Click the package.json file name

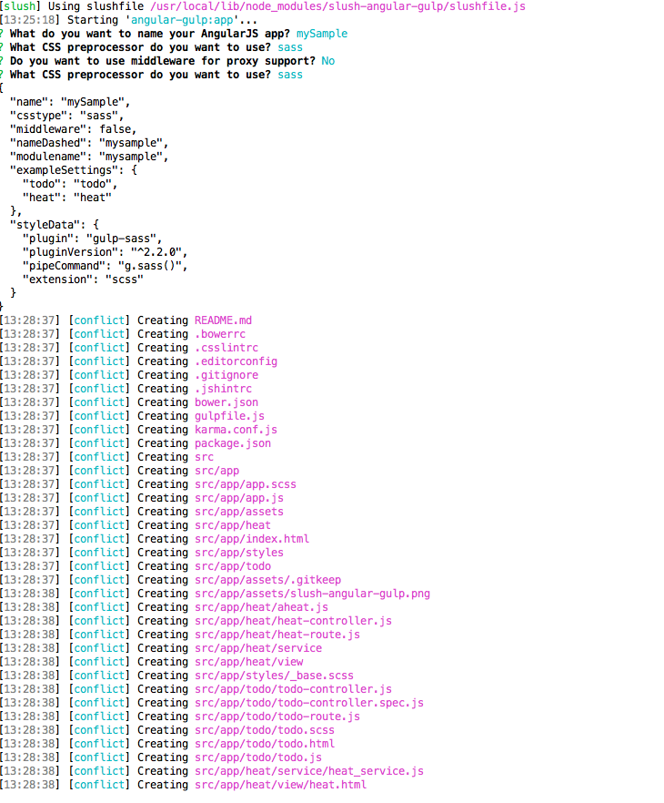(x=233, y=443)
